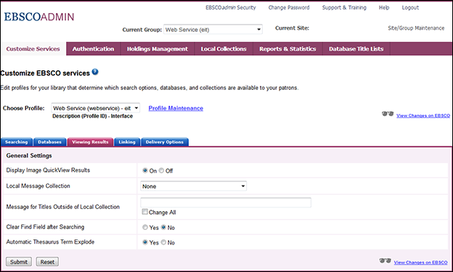Screen dimensions: 453x272
Task: Select the Viewing Results sub-tab
Action: [x=90, y=142]
